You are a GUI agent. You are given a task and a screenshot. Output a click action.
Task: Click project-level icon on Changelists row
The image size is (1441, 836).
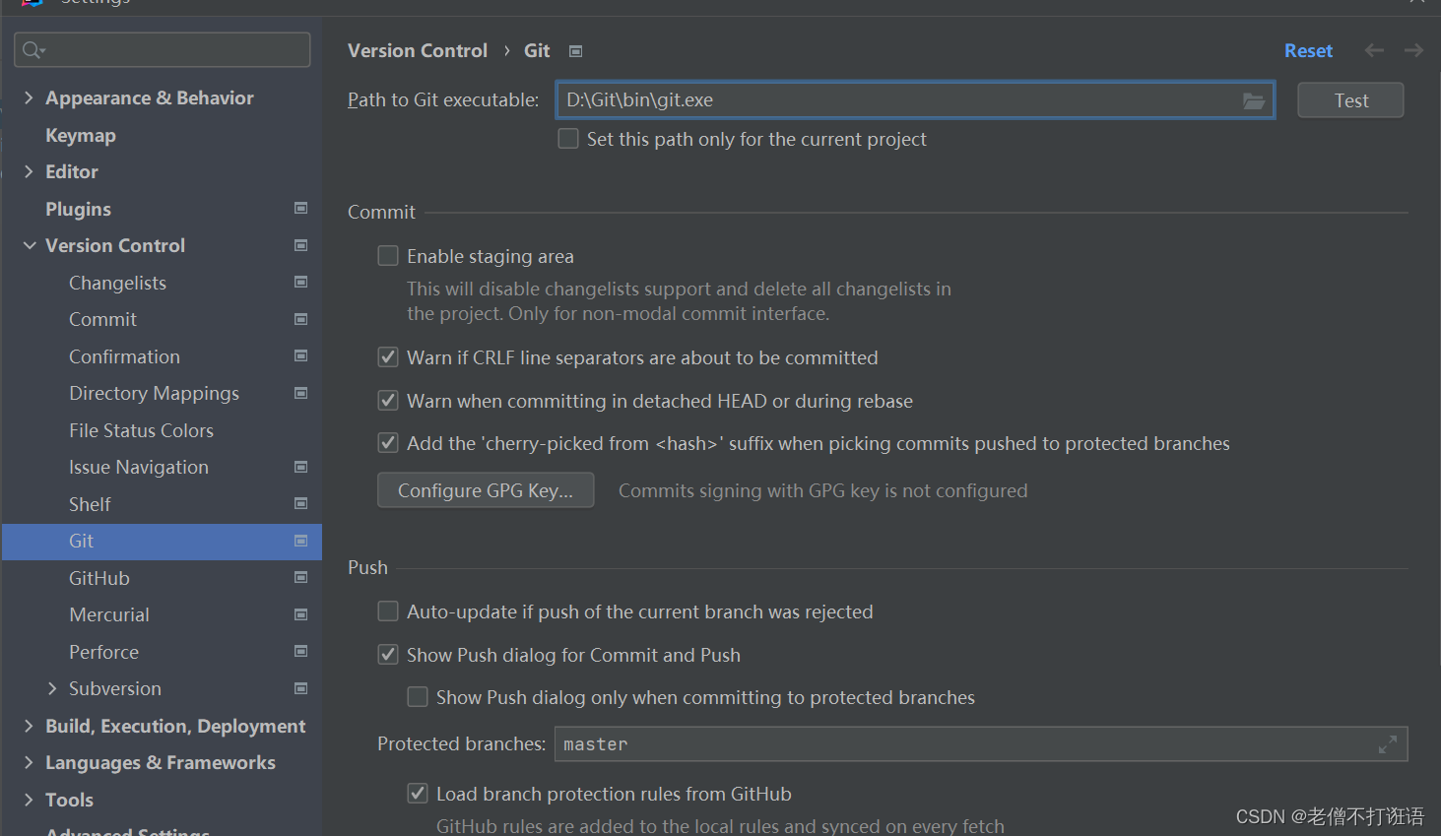pyautogui.click(x=301, y=282)
